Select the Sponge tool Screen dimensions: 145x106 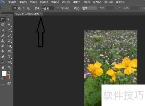point(9,51)
